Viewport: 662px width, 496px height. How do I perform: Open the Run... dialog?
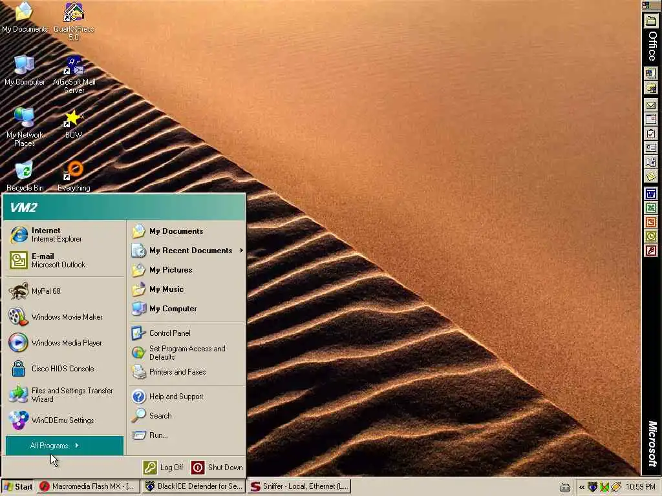pyautogui.click(x=187, y=435)
